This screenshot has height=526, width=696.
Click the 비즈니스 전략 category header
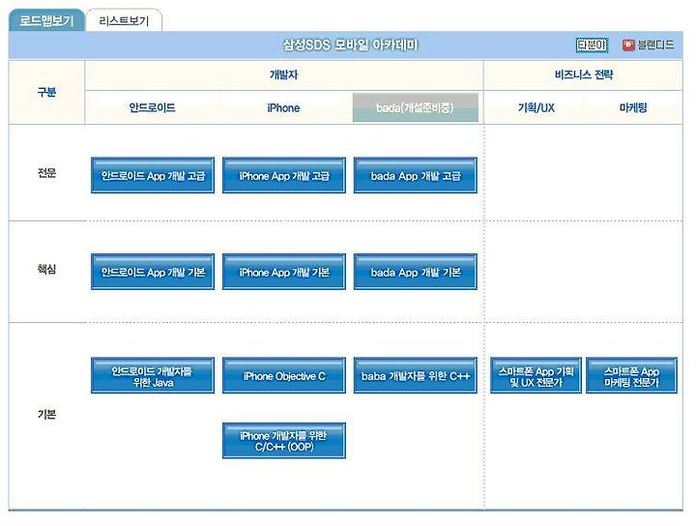[x=584, y=74]
